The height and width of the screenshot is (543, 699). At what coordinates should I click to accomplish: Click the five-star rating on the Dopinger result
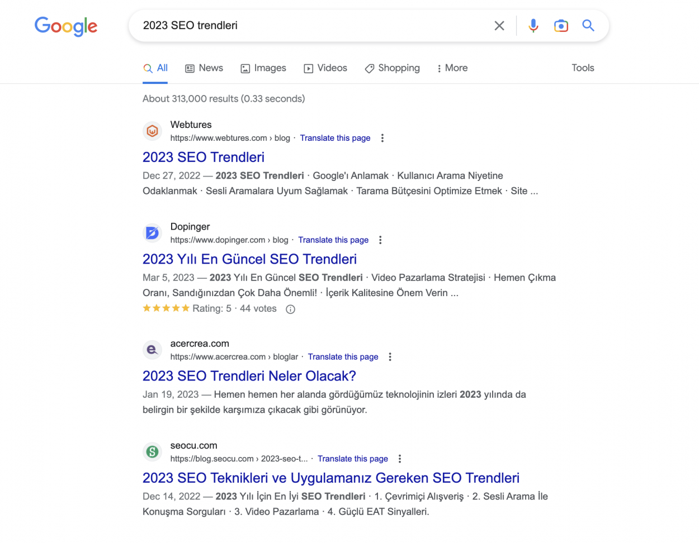[x=166, y=308]
